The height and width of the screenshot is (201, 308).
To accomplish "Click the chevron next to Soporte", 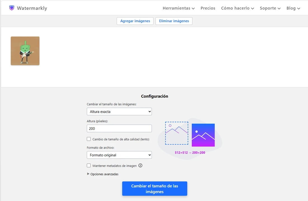I will [279, 8].
